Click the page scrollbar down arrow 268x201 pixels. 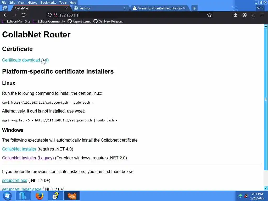tap(266, 188)
